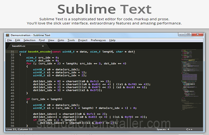Open the Edit menu
This screenshot has height=135, width=209.
(x=17, y=40)
